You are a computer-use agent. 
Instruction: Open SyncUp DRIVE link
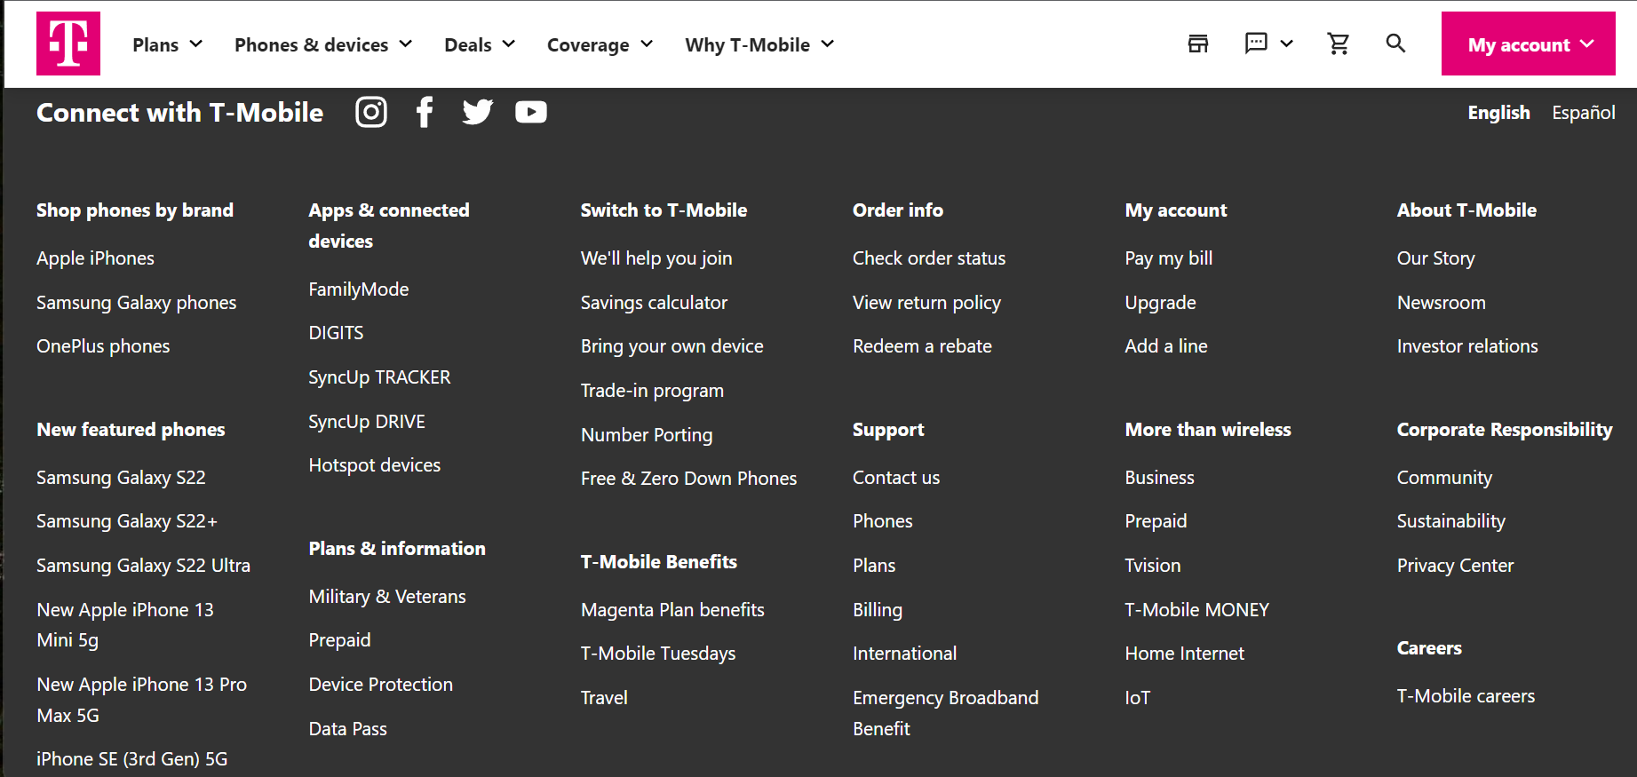(367, 422)
